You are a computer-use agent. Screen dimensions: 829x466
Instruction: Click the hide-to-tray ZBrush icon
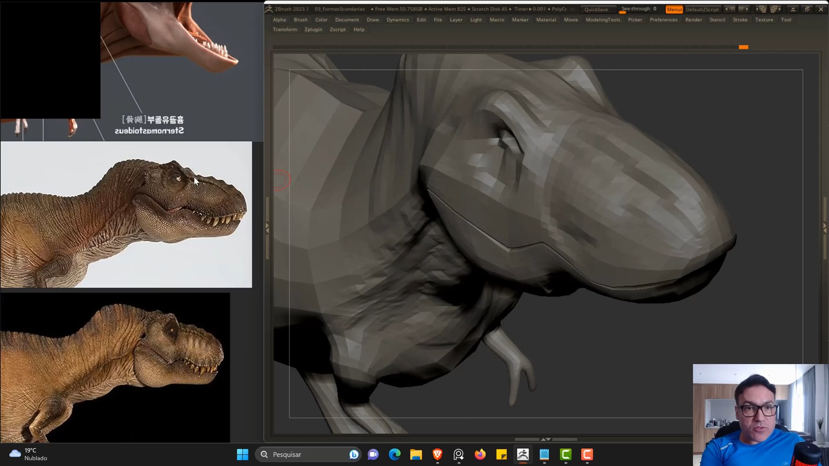click(793, 9)
